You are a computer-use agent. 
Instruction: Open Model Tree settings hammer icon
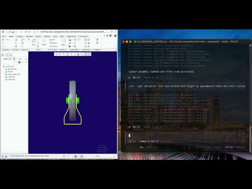pyautogui.click(x=14, y=59)
